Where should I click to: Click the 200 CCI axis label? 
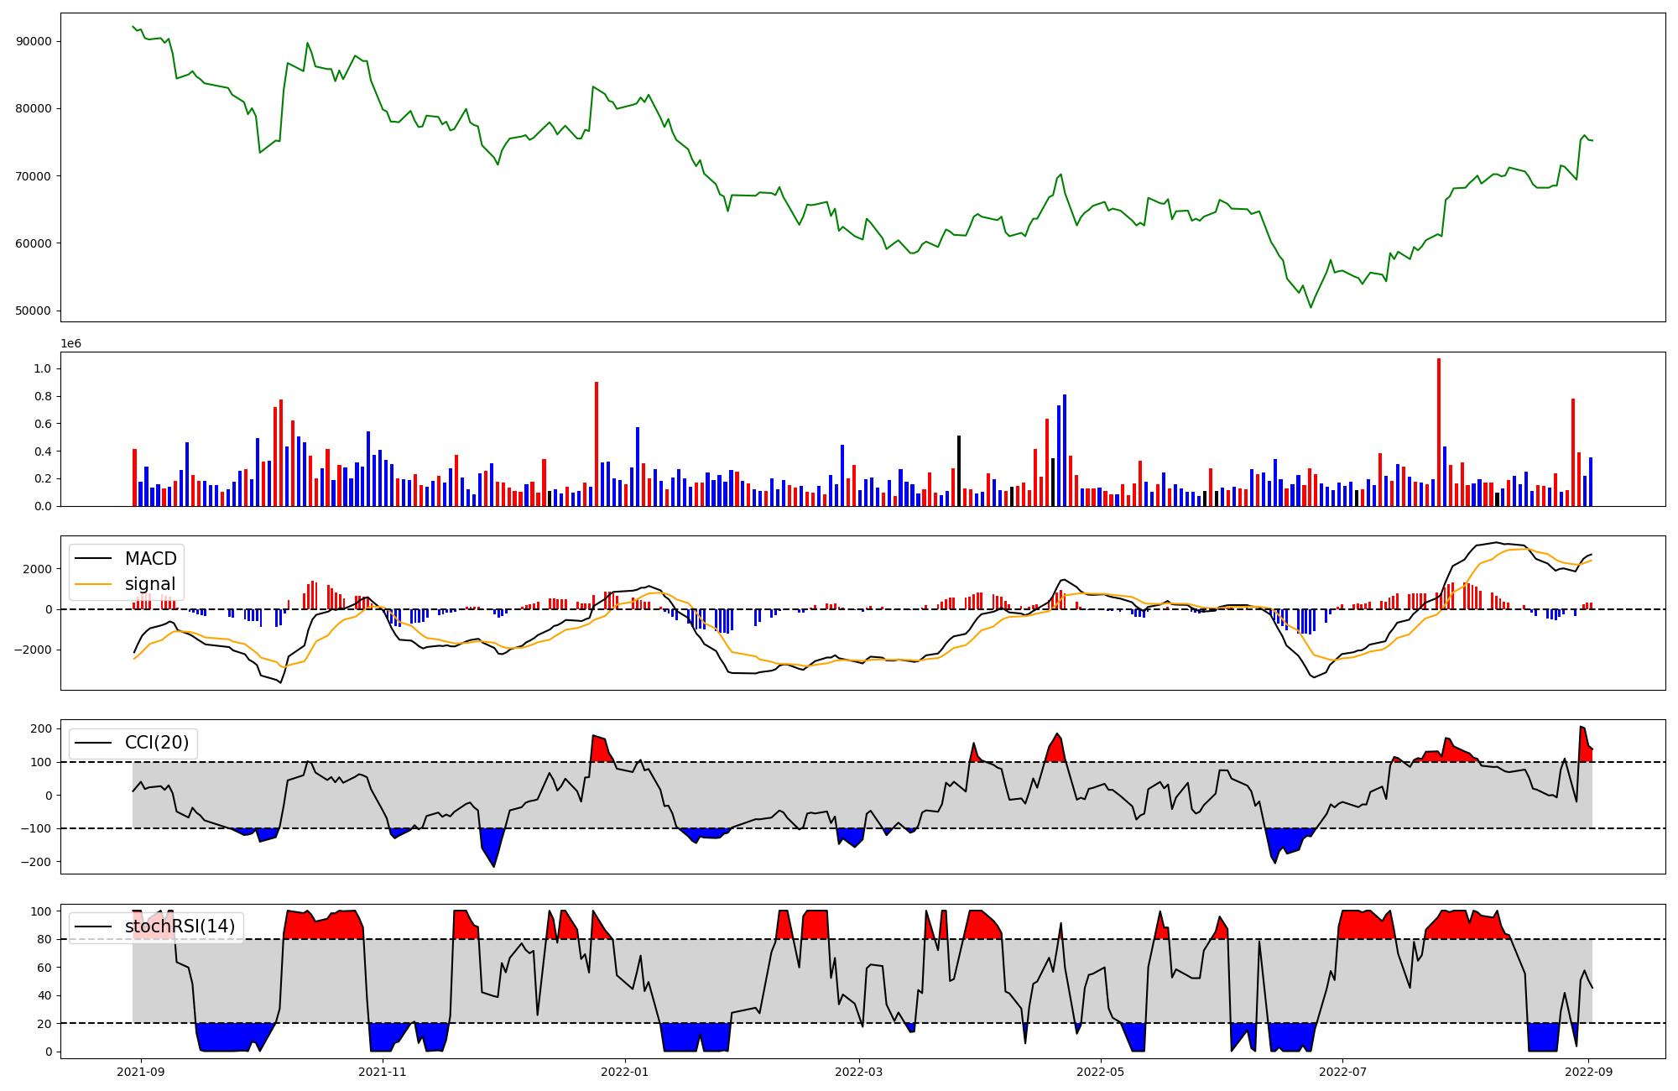point(42,728)
